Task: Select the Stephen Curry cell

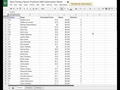Action: [30, 20]
